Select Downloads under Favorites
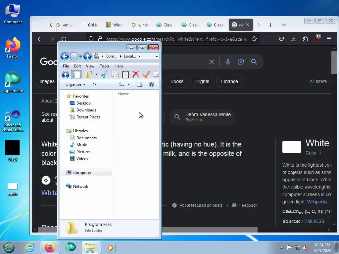 [86, 110]
